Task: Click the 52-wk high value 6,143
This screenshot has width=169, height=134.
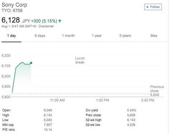Action: point(131,120)
